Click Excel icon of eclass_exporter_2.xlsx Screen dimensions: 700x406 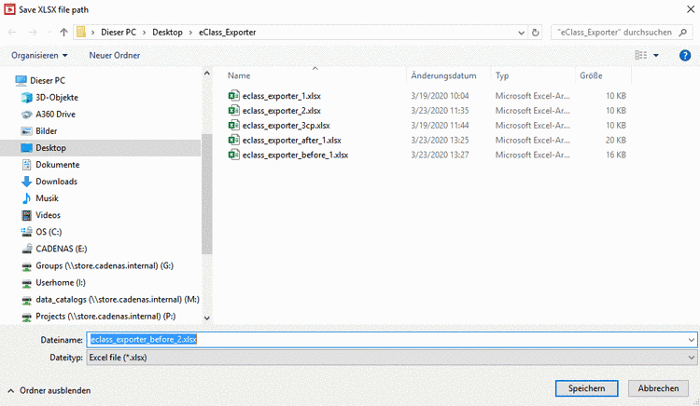tap(233, 111)
